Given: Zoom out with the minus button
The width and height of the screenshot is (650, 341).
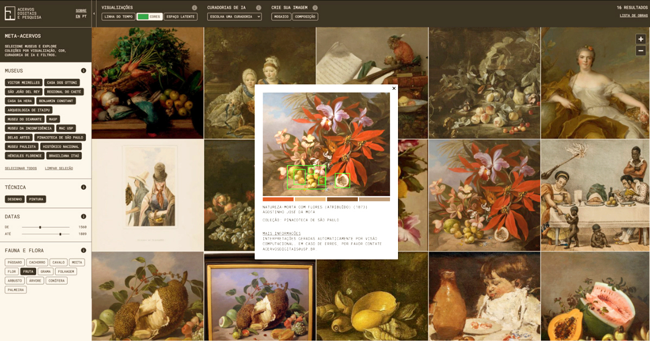Looking at the screenshot, I should 640,50.
